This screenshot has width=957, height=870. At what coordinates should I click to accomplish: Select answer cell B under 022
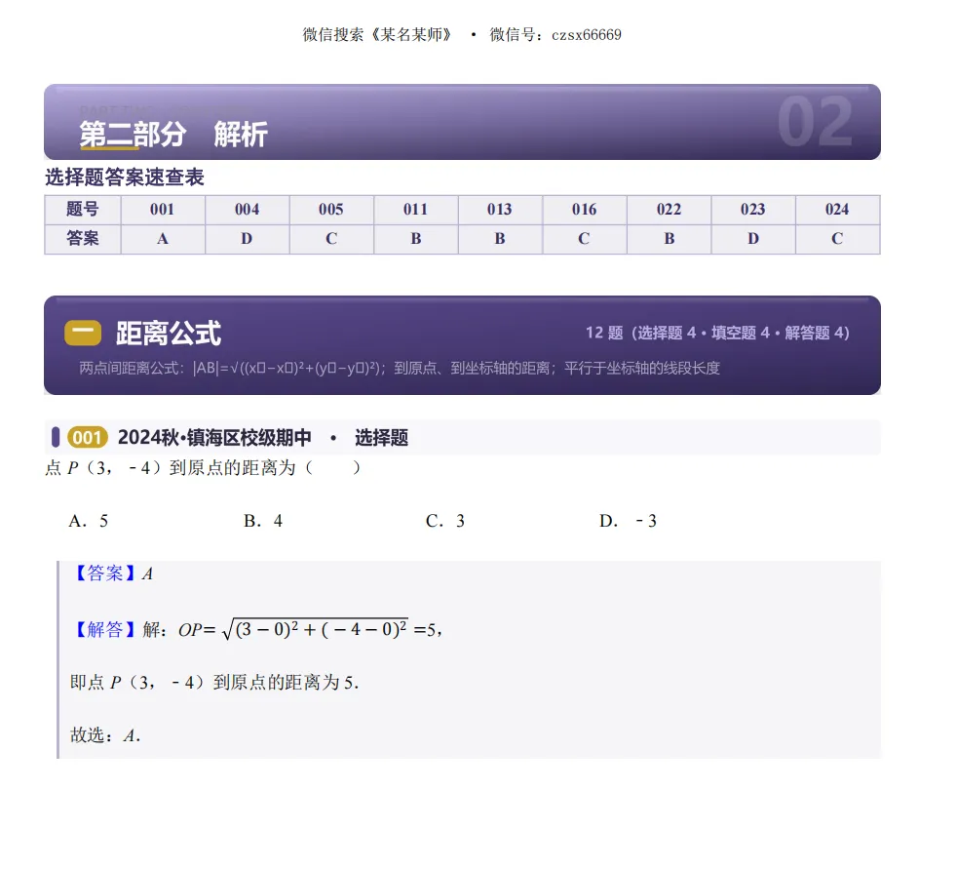click(x=669, y=239)
